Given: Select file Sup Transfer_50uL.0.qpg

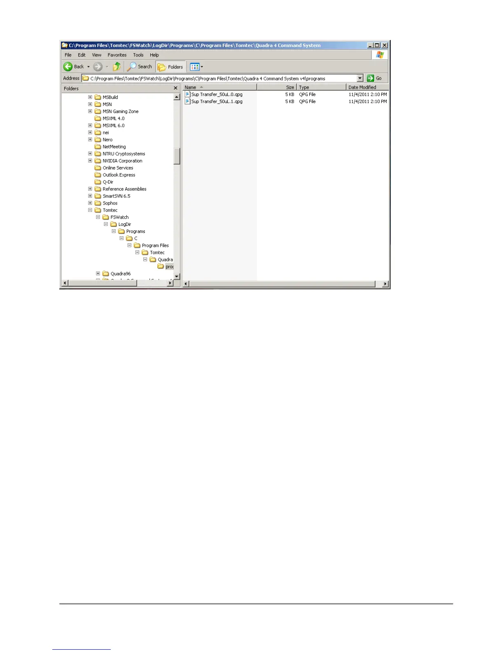Looking at the screenshot, I should click(x=217, y=94).
